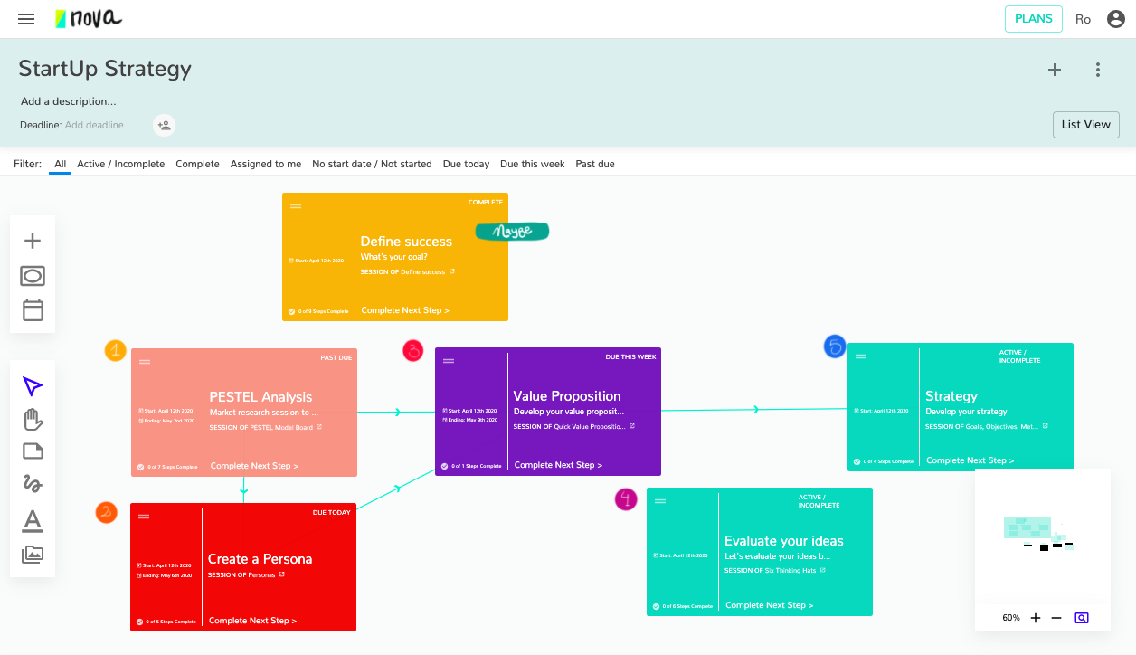Viewport: 1136px width, 655px height.
Task: Click Complete Next Step on Strategy card
Action: (x=970, y=460)
